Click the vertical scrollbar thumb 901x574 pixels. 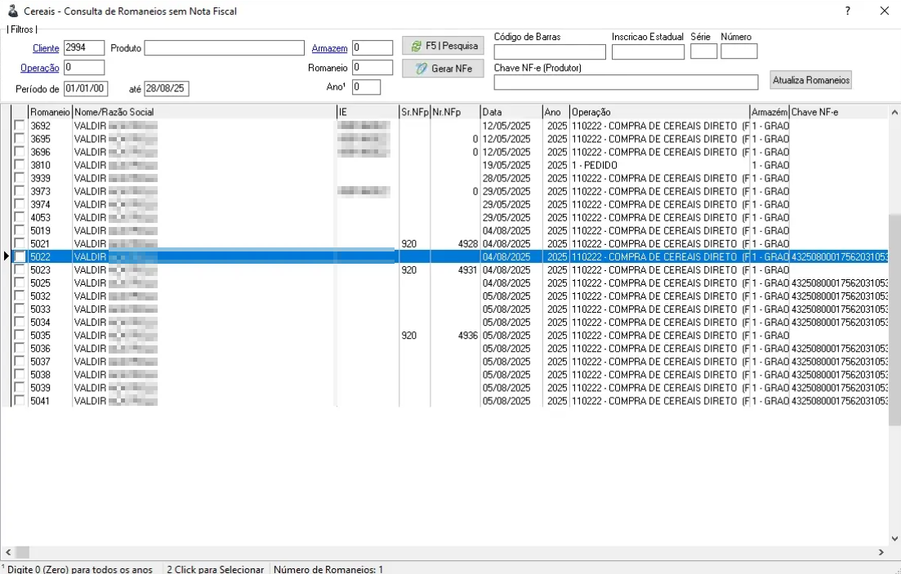pos(894,319)
